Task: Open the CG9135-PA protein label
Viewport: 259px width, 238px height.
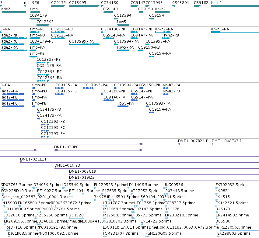Action: pos(66,85)
